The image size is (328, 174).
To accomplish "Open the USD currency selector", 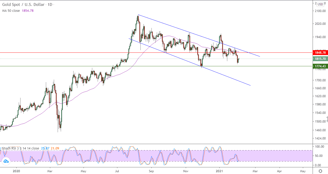I will 320,4.
